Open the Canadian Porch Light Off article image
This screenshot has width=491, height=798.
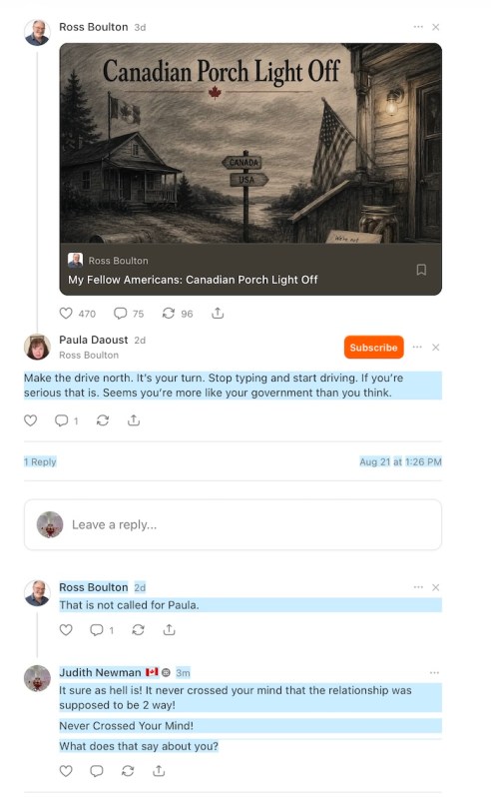coord(250,143)
